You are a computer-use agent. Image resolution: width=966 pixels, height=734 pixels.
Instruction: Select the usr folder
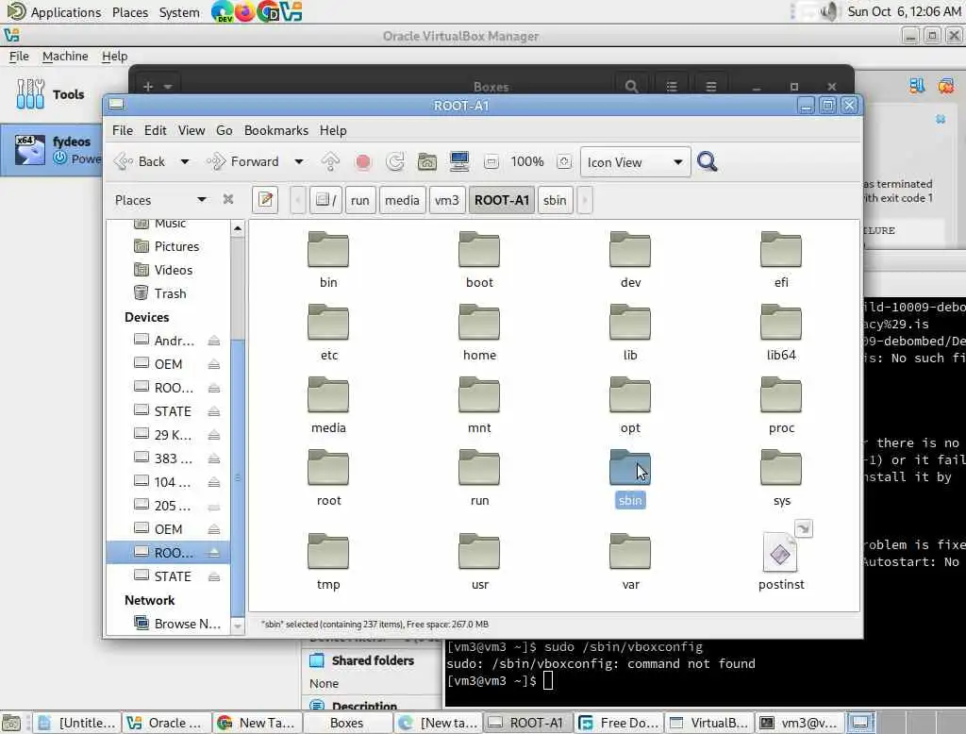(479, 552)
